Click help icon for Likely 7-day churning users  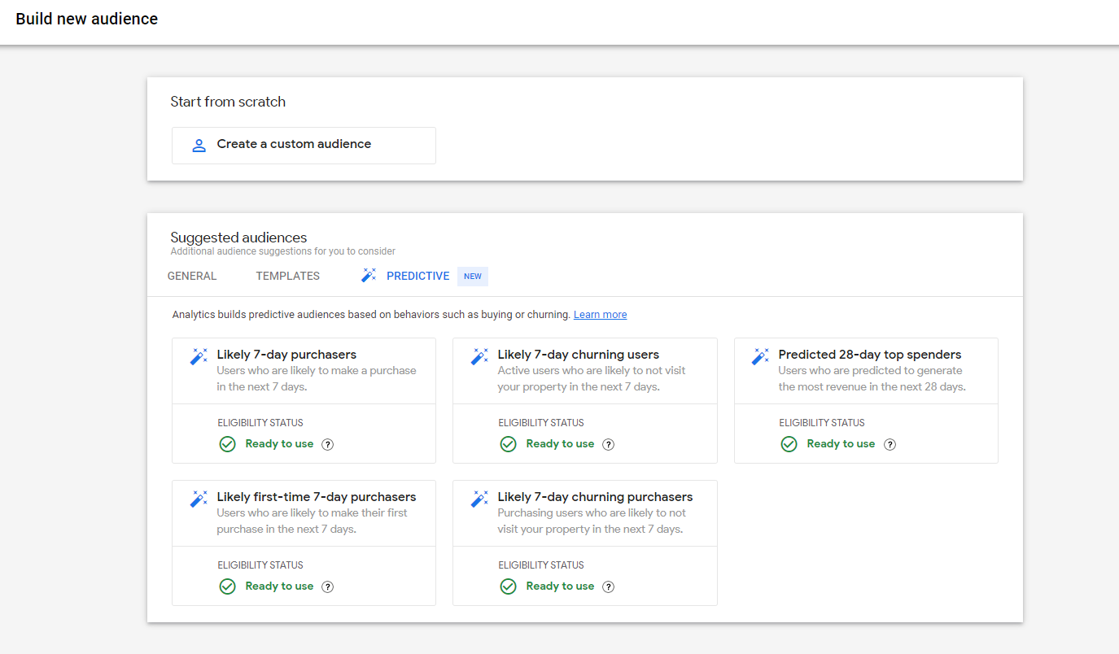(x=609, y=444)
